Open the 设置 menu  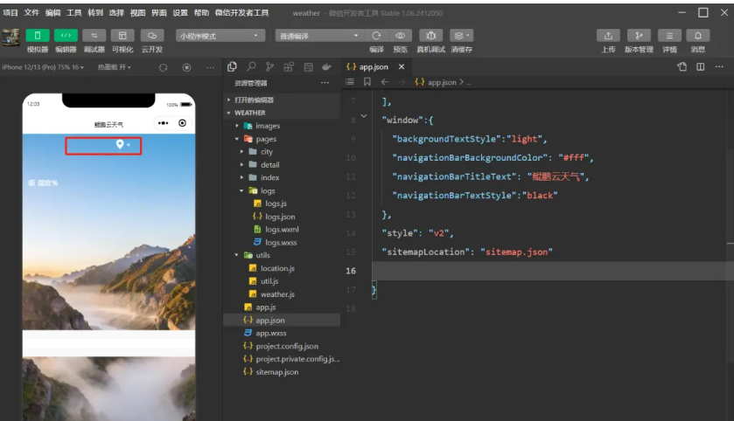pyautogui.click(x=180, y=12)
